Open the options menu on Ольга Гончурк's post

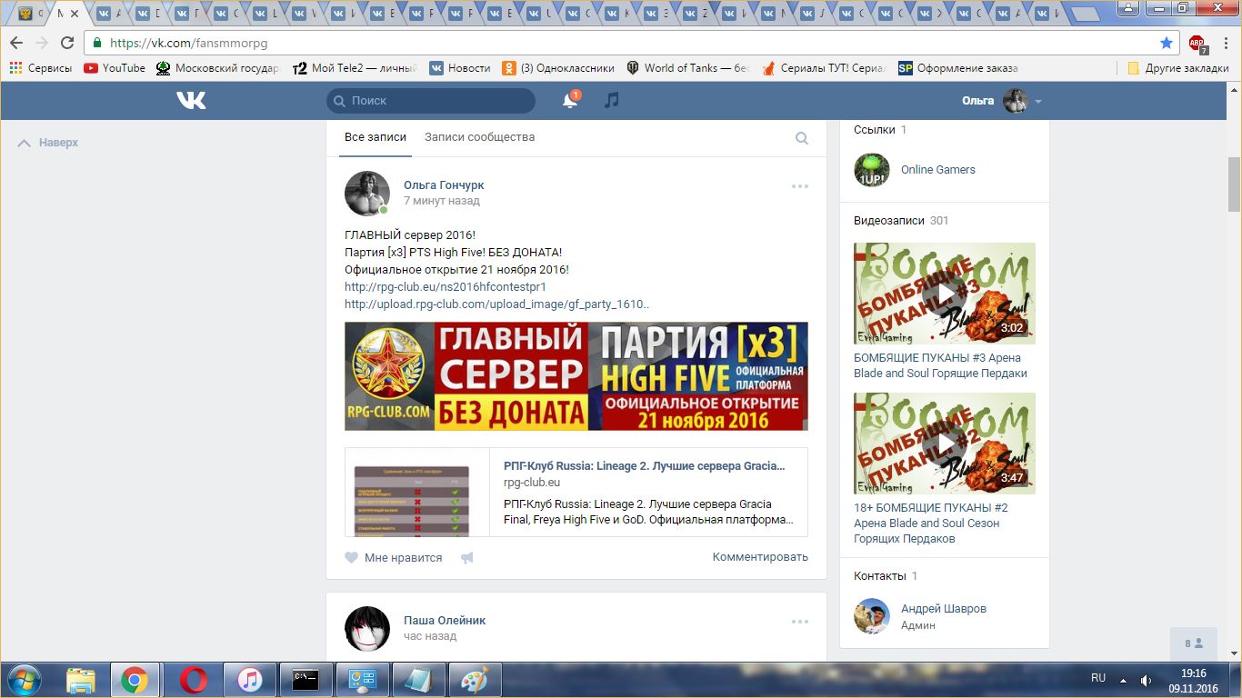pos(800,186)
